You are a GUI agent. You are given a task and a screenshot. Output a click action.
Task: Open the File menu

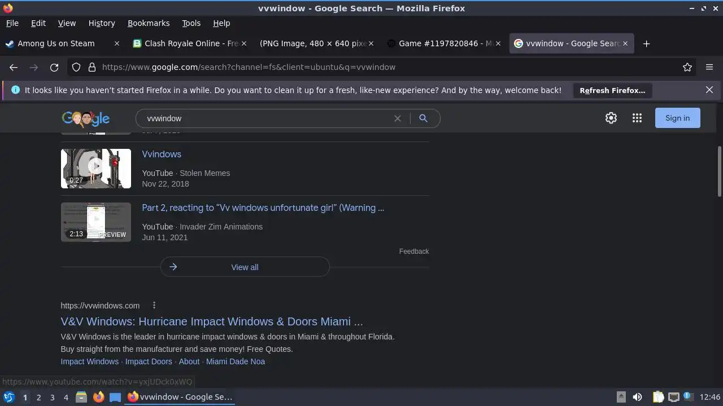tap(12, 23)
